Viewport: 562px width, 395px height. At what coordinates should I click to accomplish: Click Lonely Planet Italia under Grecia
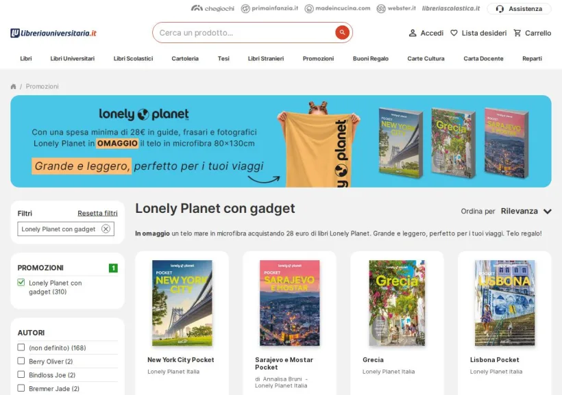point(389,372)
